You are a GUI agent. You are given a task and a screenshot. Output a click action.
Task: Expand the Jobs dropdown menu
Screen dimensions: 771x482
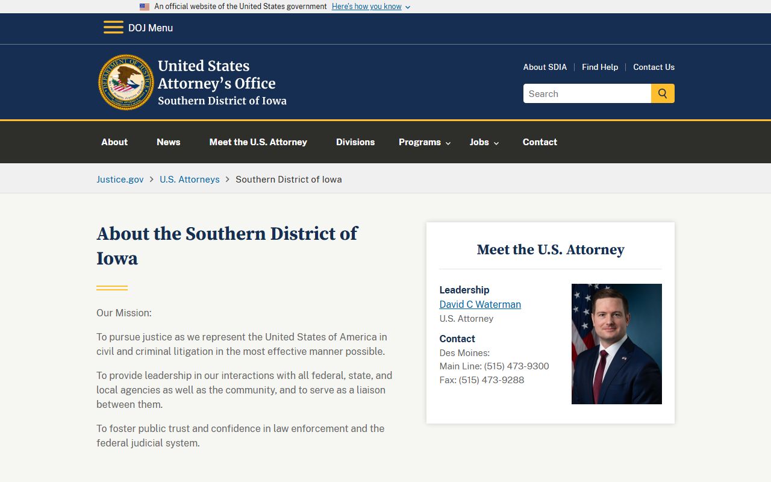tap(484, 142)
